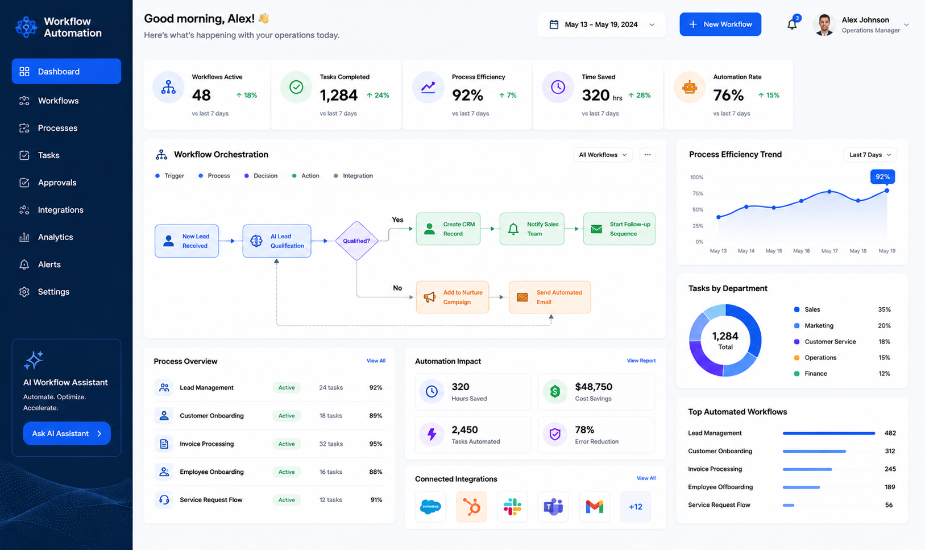Click the Gmail integration icon
The width and height of the screenshot is (925, 550).
(x=594, y=506)
